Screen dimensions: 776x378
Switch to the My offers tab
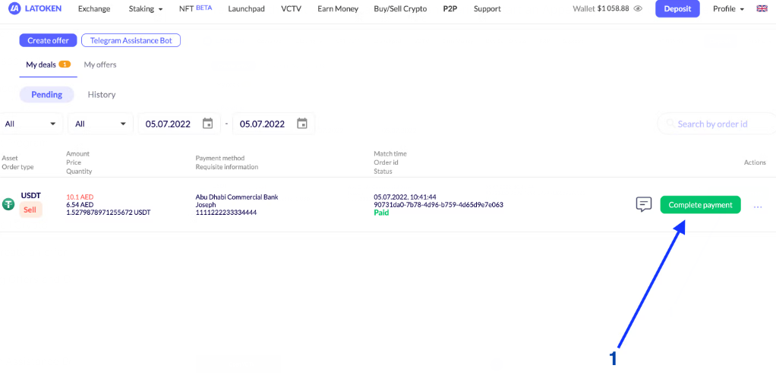point(100,65)
